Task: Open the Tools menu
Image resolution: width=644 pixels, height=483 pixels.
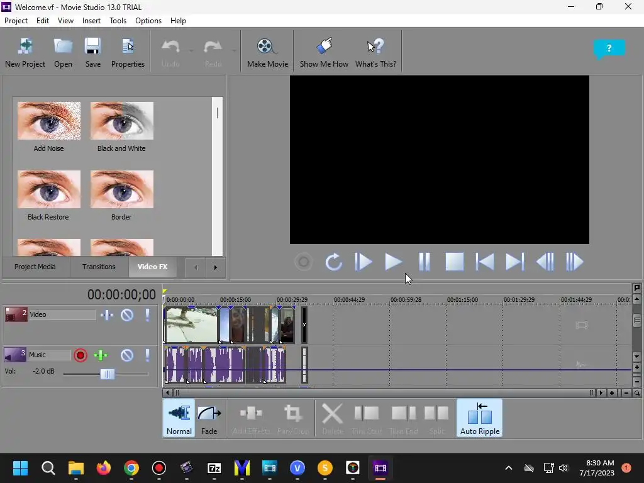Action: coord(118,21)
